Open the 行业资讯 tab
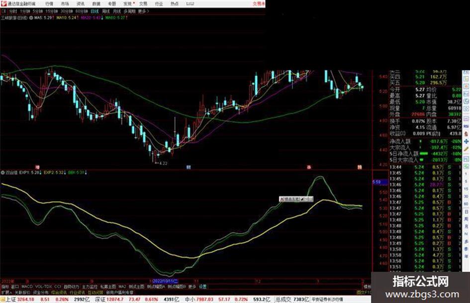This screenshot has width=470, height=303. 77,292
